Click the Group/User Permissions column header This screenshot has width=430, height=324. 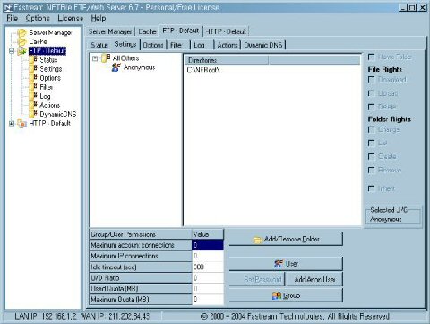(141, 234)
